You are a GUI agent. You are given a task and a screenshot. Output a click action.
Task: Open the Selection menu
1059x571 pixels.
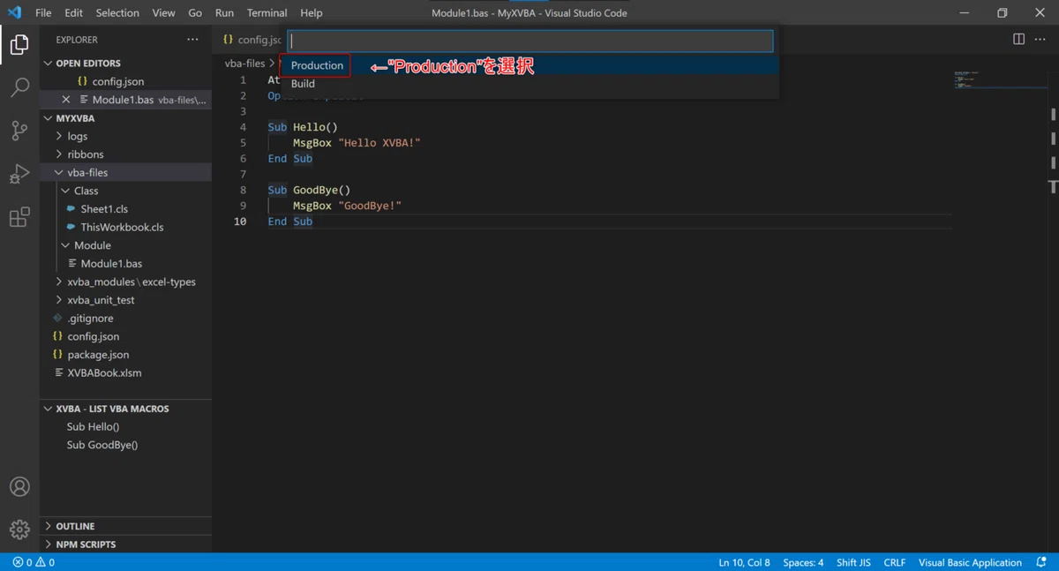(117, 13)
